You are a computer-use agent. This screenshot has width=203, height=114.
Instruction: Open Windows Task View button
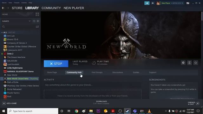click(x=69, y=111)
